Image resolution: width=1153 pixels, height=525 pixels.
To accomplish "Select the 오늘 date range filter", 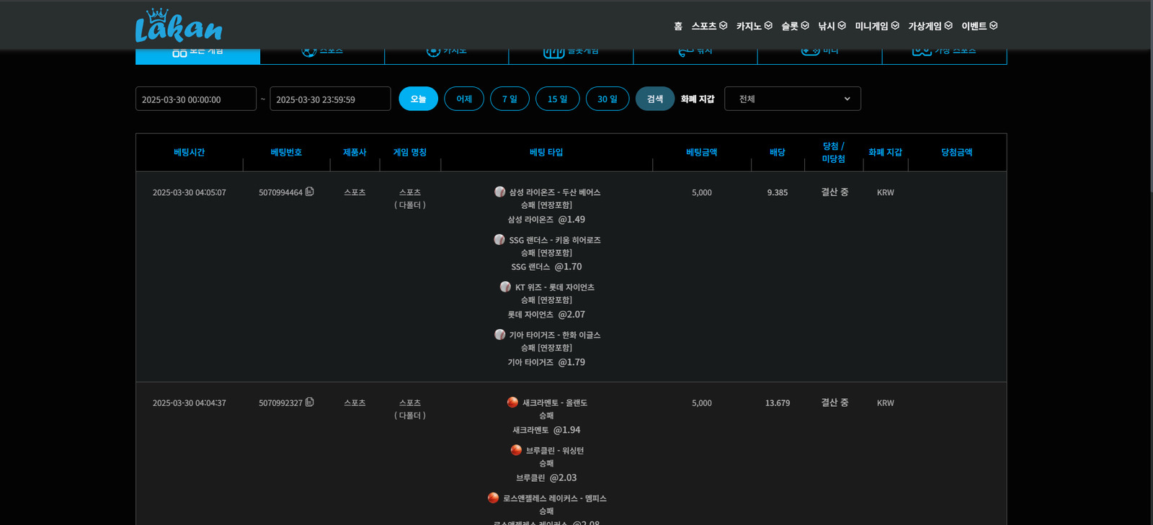I will (x=418, y=99).
